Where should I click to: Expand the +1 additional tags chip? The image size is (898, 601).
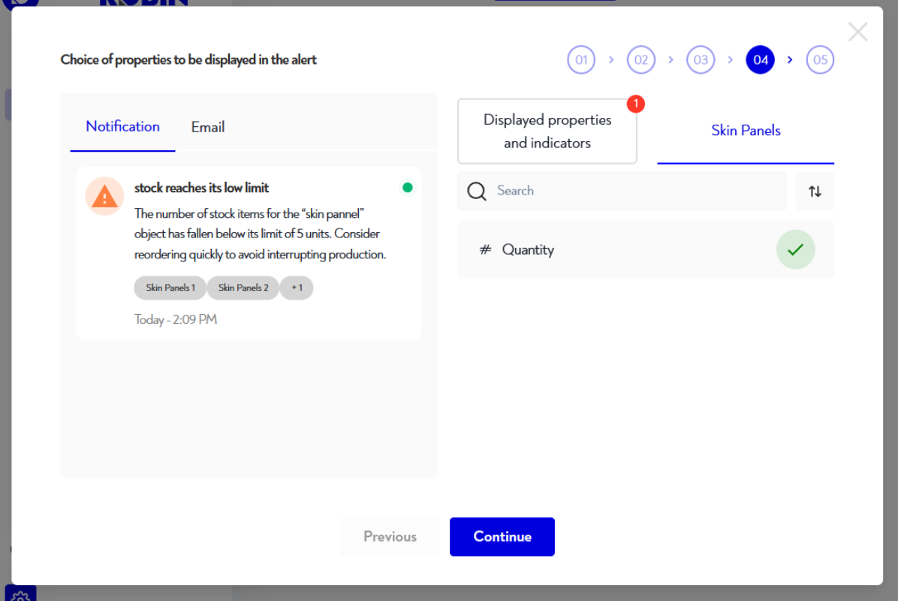pyautogui.click(x=297, y=288)
